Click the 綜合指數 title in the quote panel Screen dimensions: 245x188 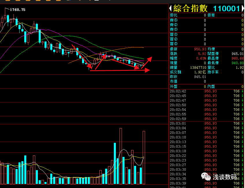[190, 8]
